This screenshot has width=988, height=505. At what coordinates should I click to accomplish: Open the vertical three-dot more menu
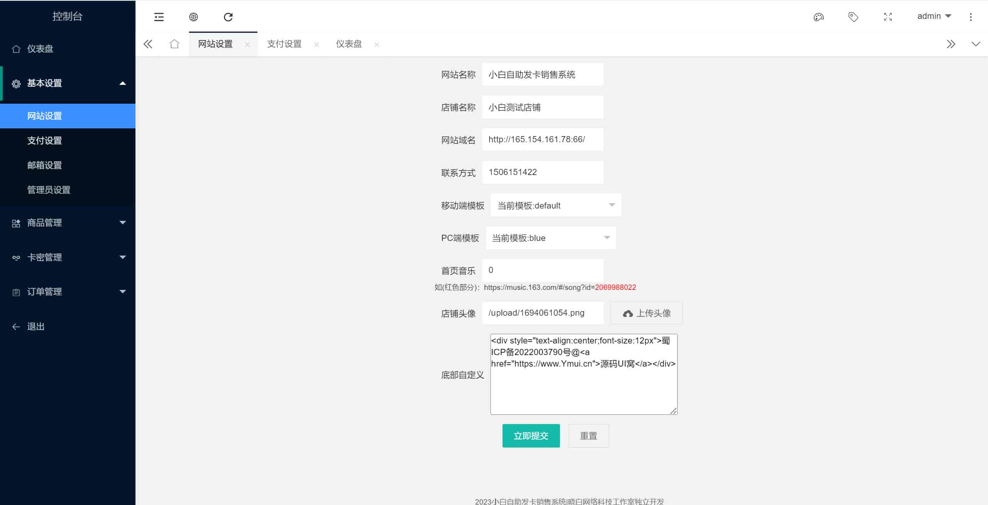(x=971, y=17)
